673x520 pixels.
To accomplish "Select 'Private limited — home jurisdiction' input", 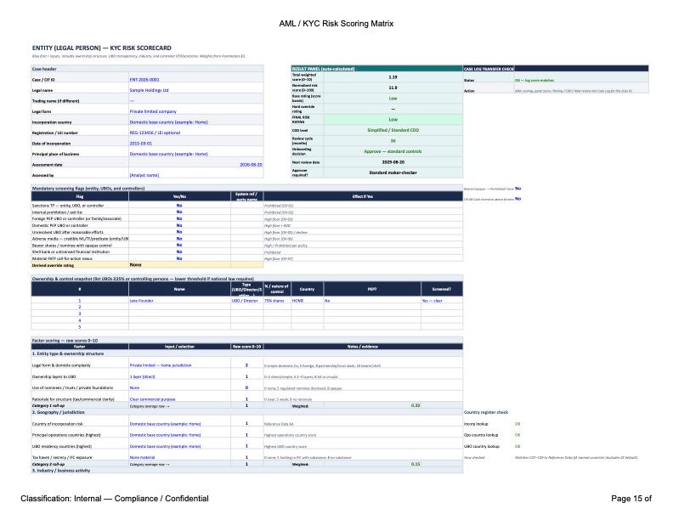I will pos(161,365).
